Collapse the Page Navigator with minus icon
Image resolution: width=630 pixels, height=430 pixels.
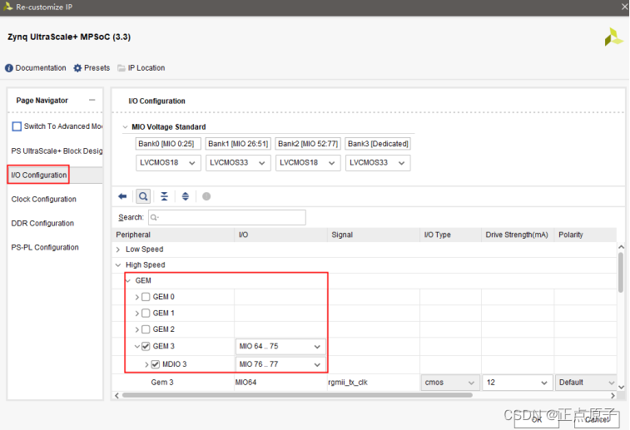coord(92,100)
